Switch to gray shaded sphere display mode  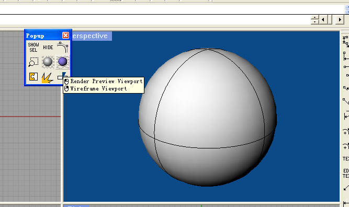click(x=48, y=62)
